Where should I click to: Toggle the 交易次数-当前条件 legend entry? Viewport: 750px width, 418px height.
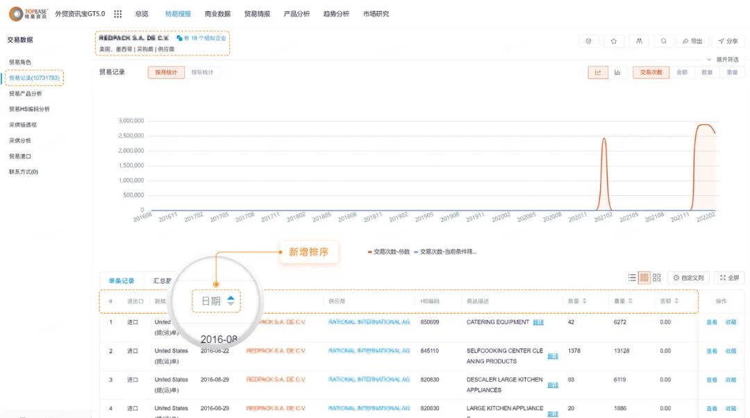[445, 252]
